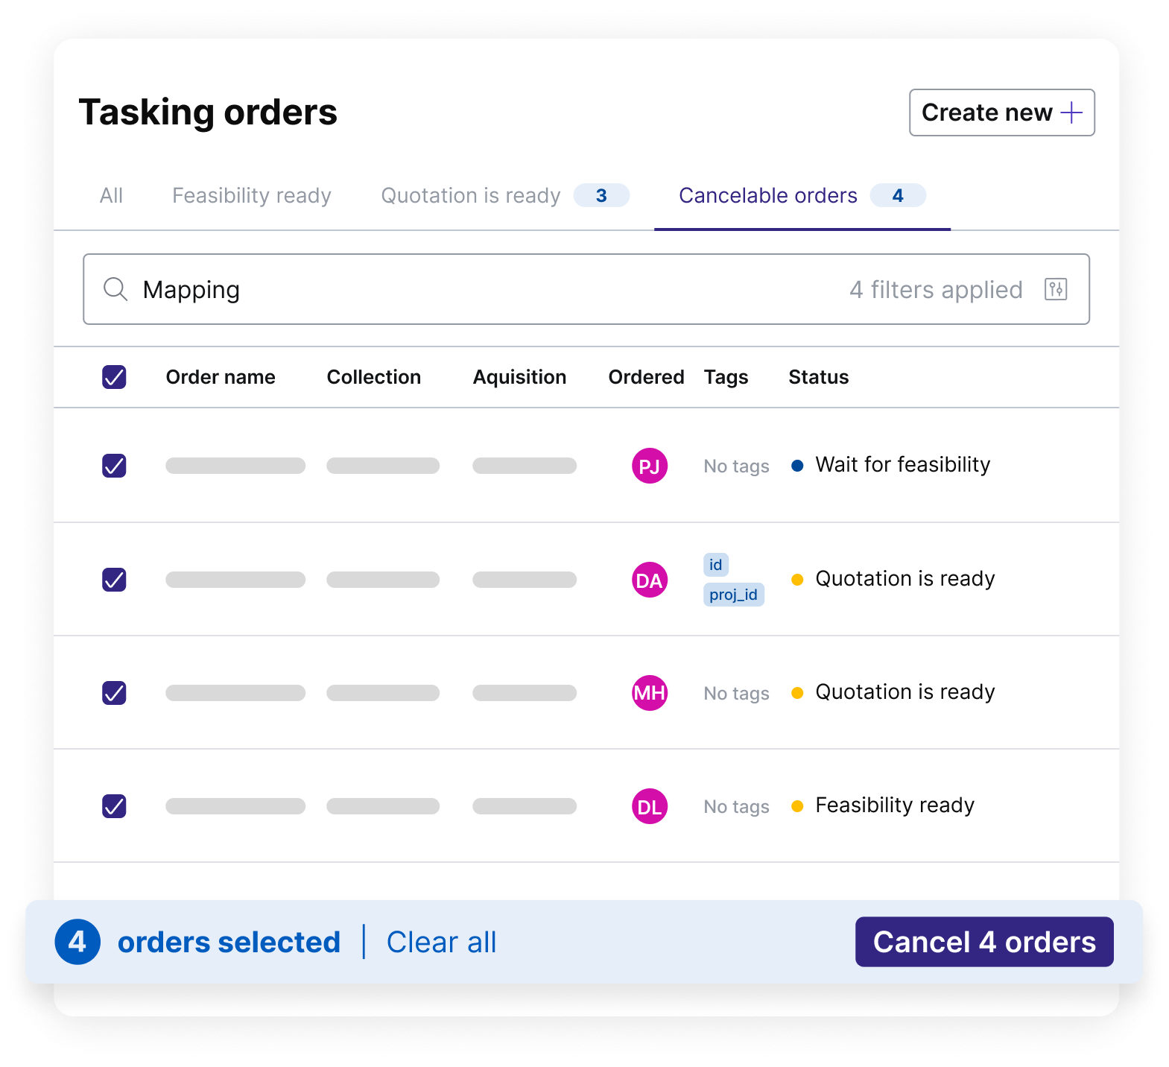The height and width of the screenshot is (1067, 1169).
Task: Click the Tags column header
Action: [x=726, y=377]
